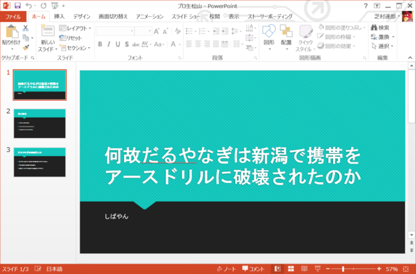Cut selection with the scissors icon
This screenshot has height=274, width=416.
coord(26,28)
